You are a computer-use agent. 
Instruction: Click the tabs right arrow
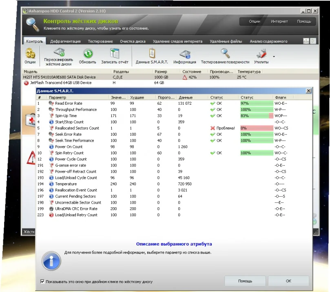pos(313,41)
